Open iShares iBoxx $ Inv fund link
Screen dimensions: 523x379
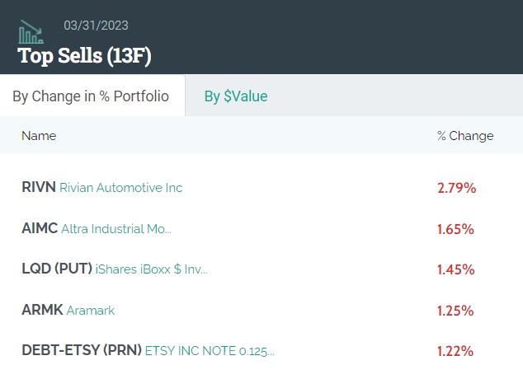click(x=152, y=269)
